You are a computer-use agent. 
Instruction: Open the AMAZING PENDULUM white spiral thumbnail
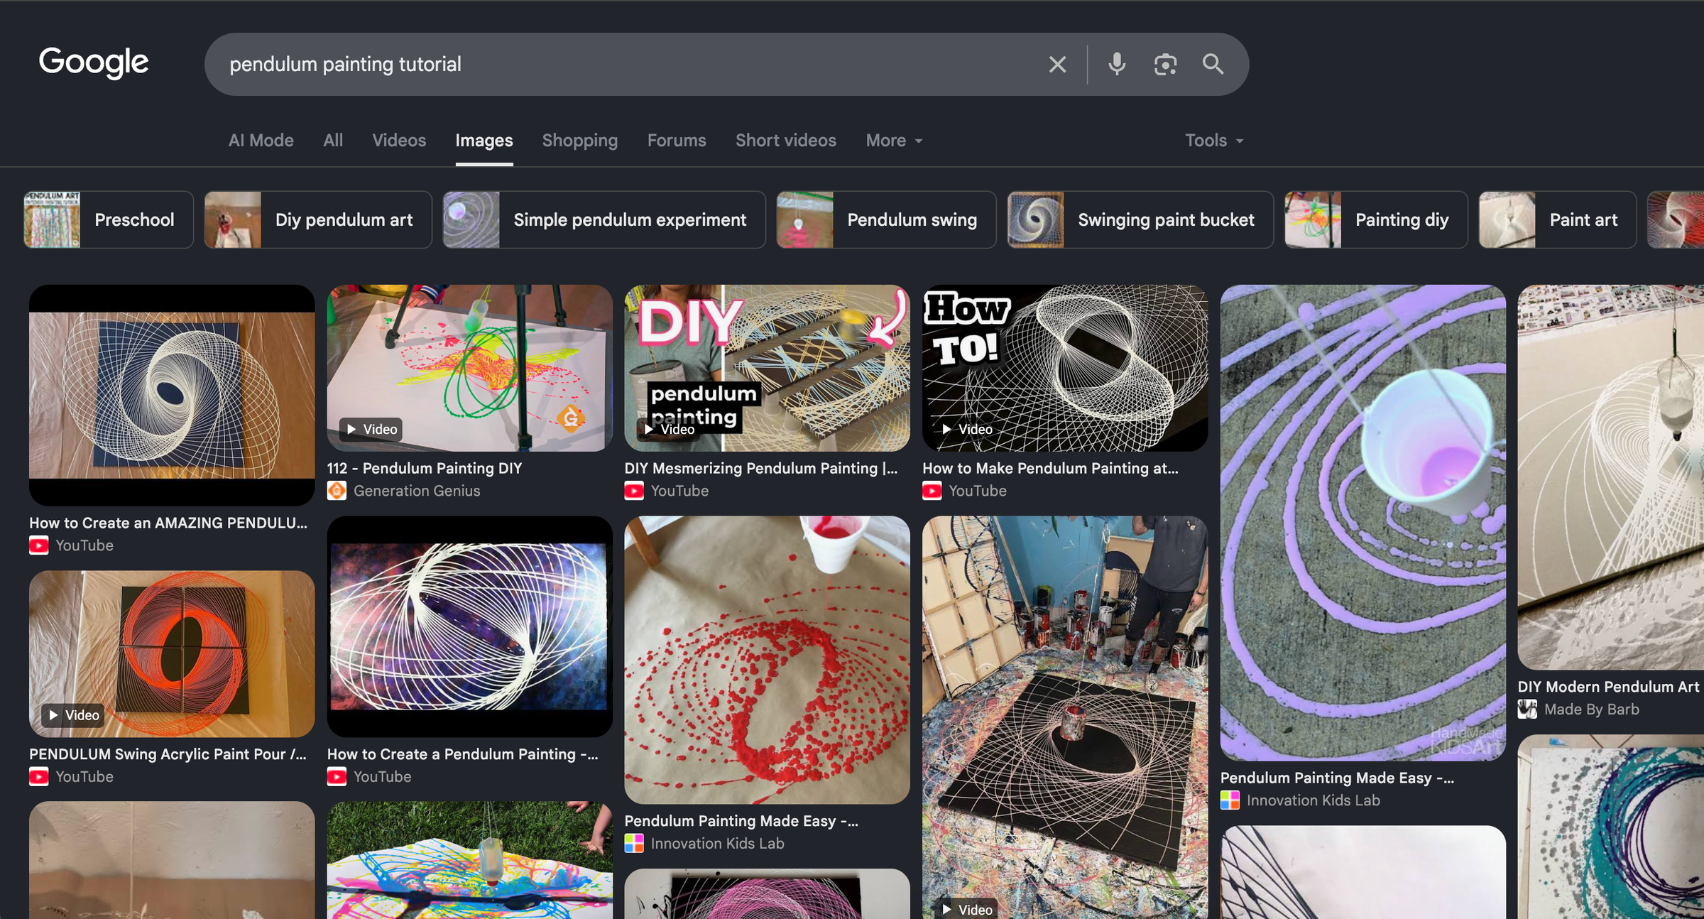click(172, 395)
